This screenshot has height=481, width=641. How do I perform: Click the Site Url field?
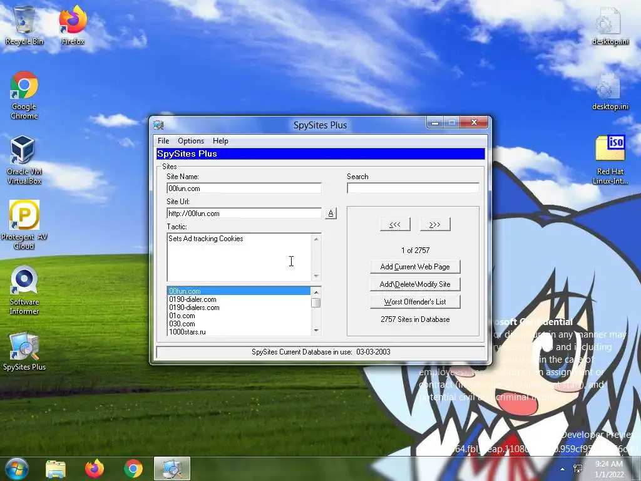tap(244, 213)
